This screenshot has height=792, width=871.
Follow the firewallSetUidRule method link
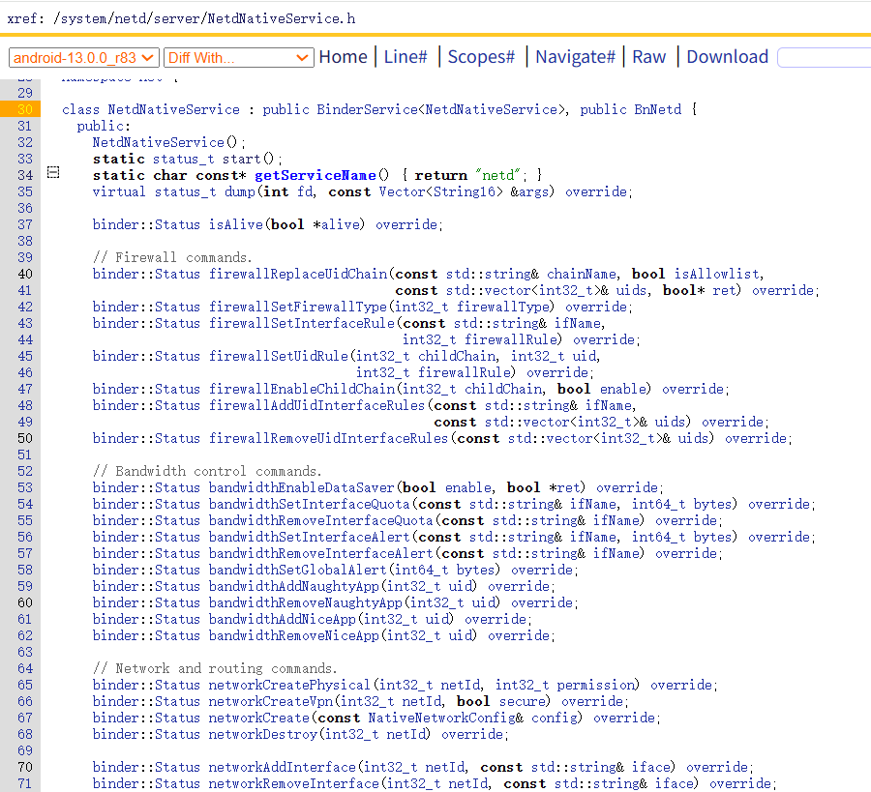[279, 356]
